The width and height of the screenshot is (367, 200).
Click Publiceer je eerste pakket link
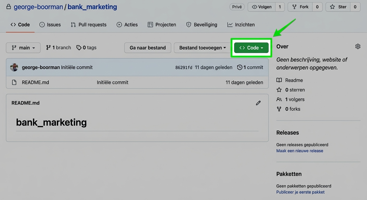pyautogui.click(x=301, y=192)
